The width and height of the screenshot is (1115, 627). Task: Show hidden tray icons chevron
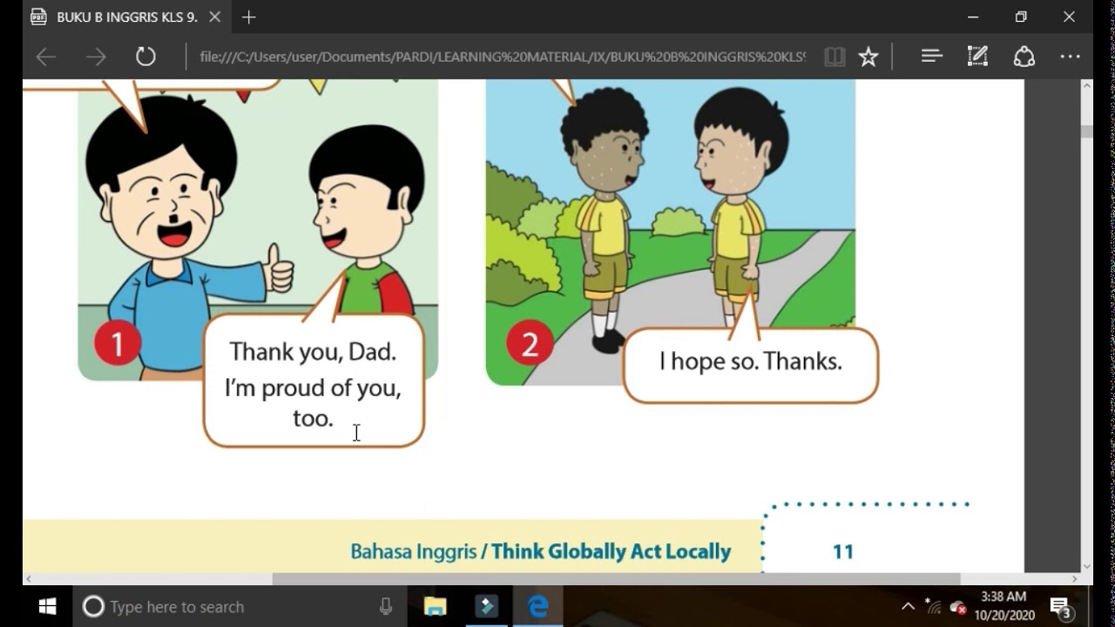(x=908, y=607)
